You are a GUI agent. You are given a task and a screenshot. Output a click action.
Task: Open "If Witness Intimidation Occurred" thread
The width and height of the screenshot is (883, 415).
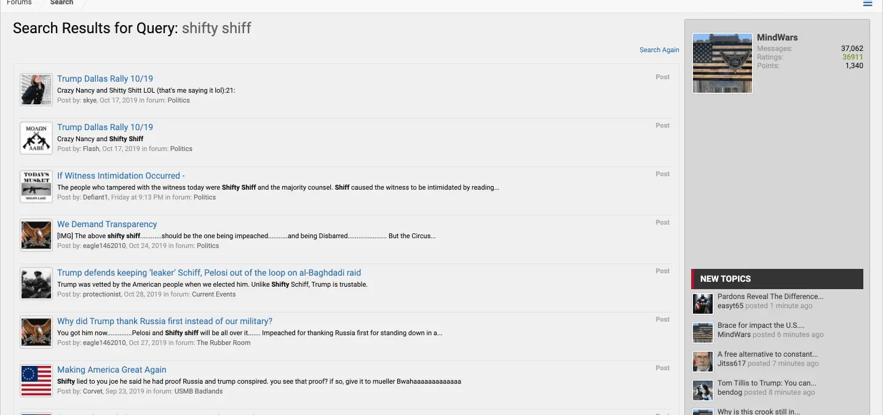121,176
